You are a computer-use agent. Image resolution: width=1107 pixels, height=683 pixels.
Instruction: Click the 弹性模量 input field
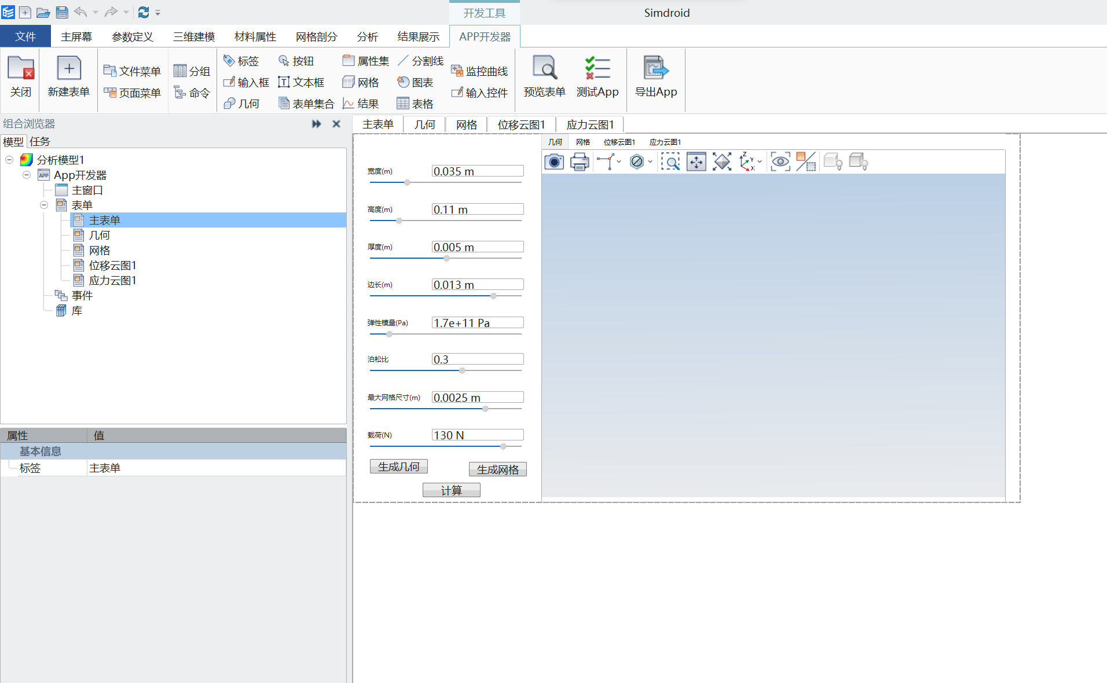(x=478, y=322)
